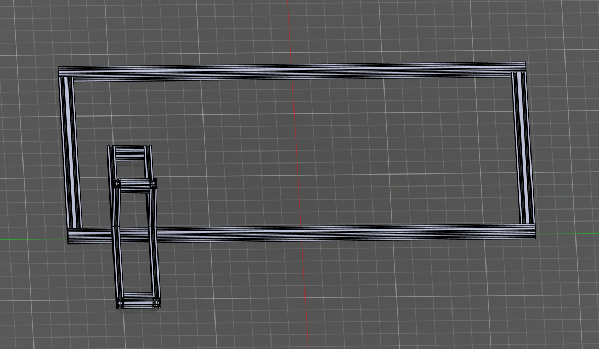Click the red axis line below the frame
The width and height of the screenshot is (599, 349).
305,293
